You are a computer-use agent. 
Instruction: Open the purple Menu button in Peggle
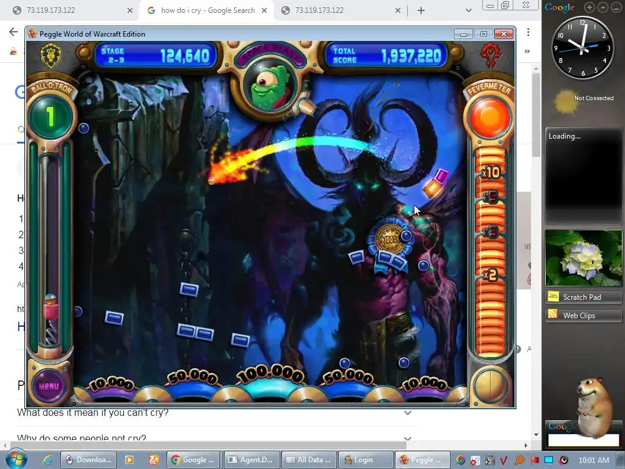pos(49,386)
